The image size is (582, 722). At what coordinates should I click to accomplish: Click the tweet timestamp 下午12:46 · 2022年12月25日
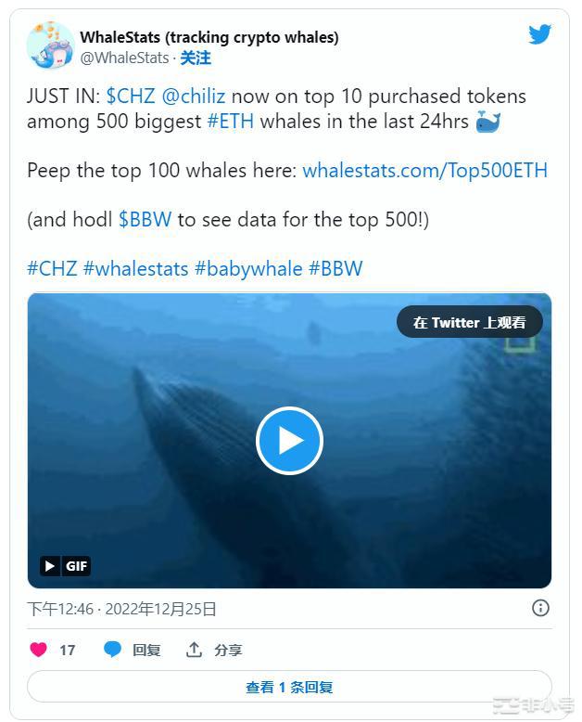coord(121,609)
